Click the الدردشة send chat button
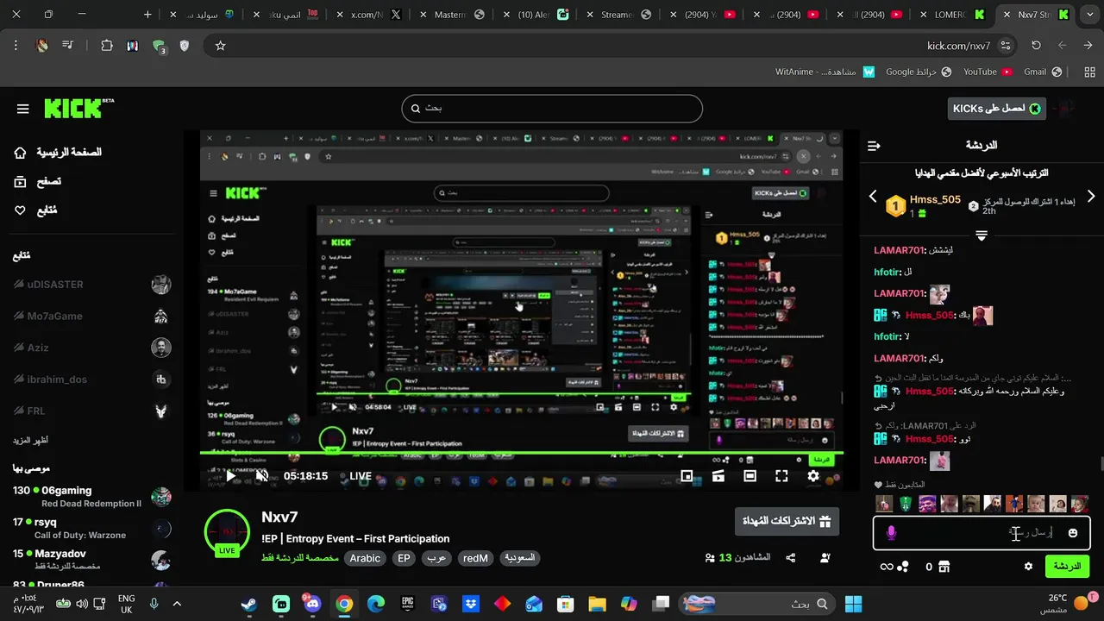 pos(1067,567)
